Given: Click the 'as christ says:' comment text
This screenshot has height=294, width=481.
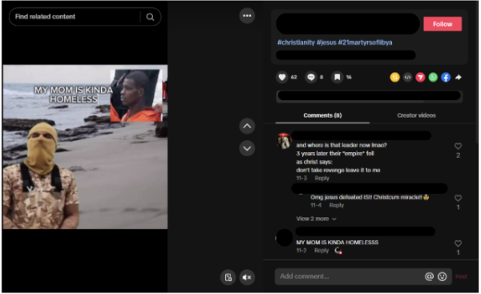Looking at the screenshot, I should point(314,162).
